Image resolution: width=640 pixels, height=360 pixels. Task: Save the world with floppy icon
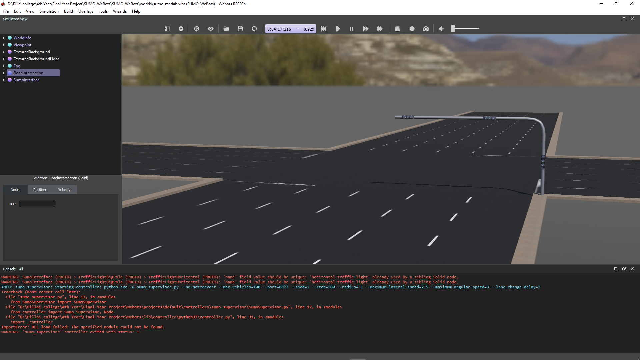pos(240,29)
